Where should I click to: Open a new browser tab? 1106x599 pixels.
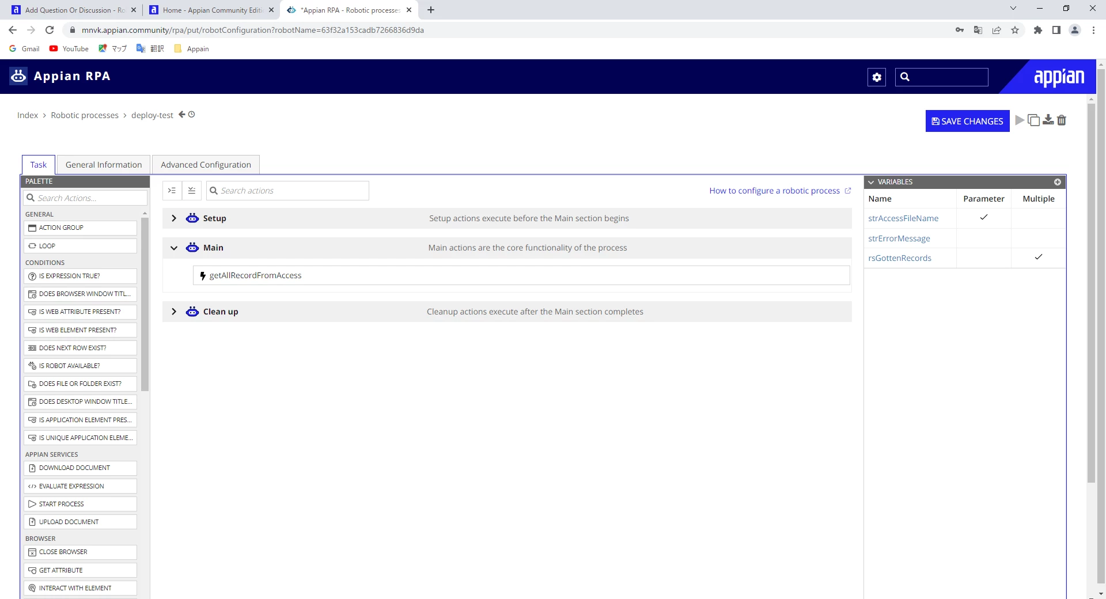coord(431,10)
